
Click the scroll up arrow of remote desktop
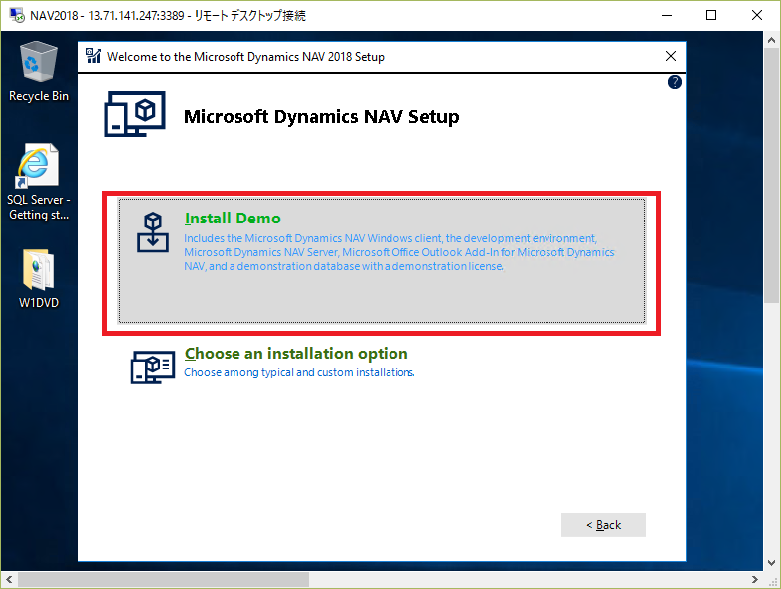(x=771, y=40)
